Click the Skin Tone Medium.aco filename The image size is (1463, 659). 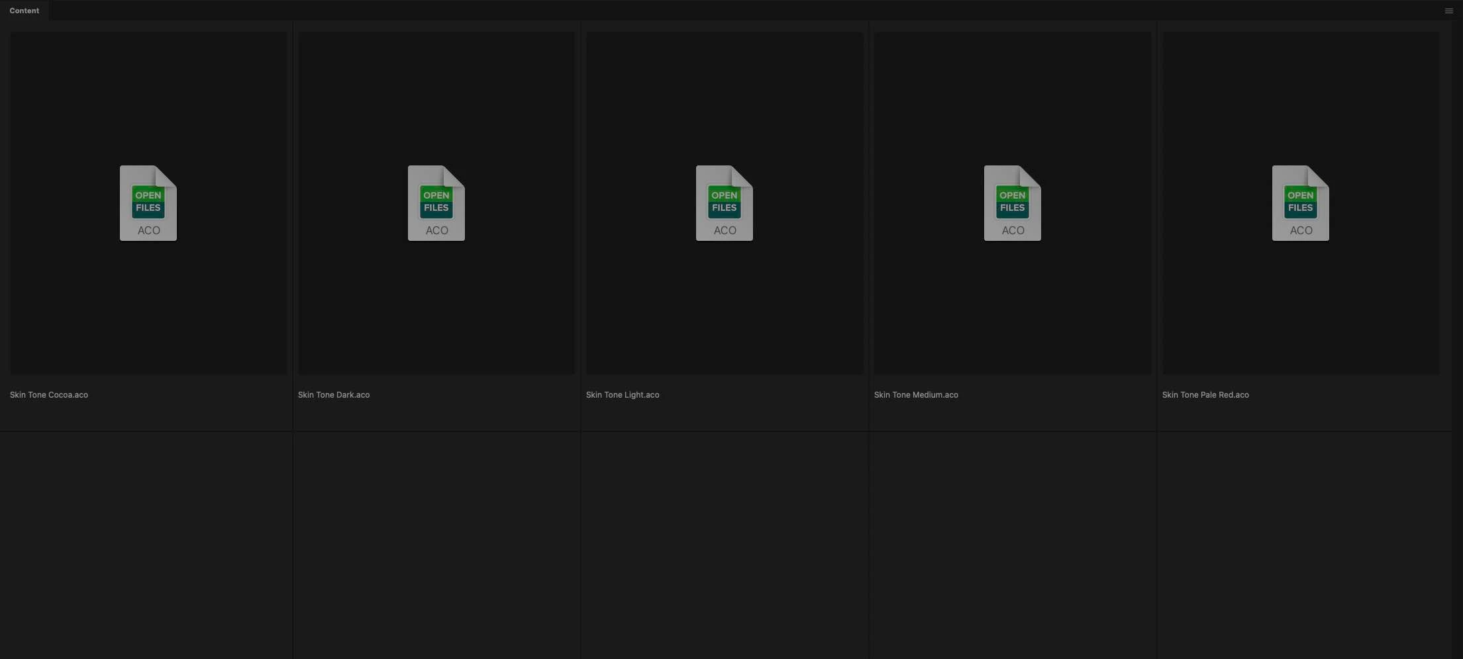pyautogui.click(x=916, y=395)
